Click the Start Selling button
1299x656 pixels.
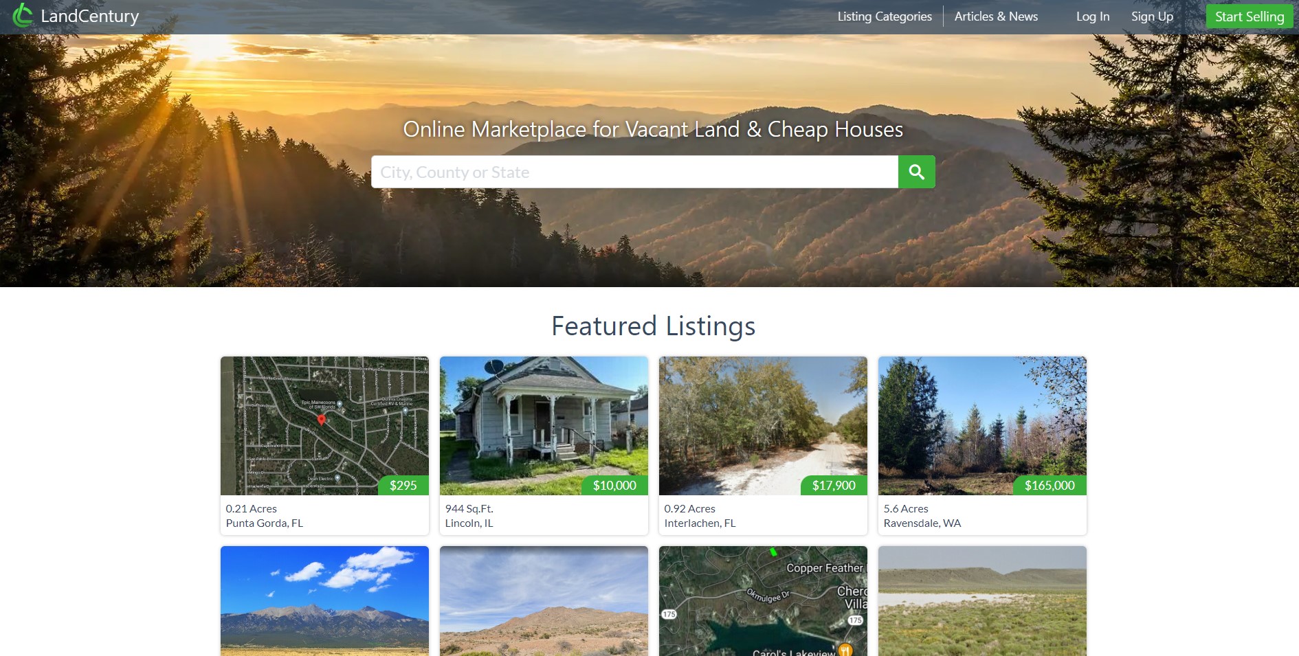1250,16
